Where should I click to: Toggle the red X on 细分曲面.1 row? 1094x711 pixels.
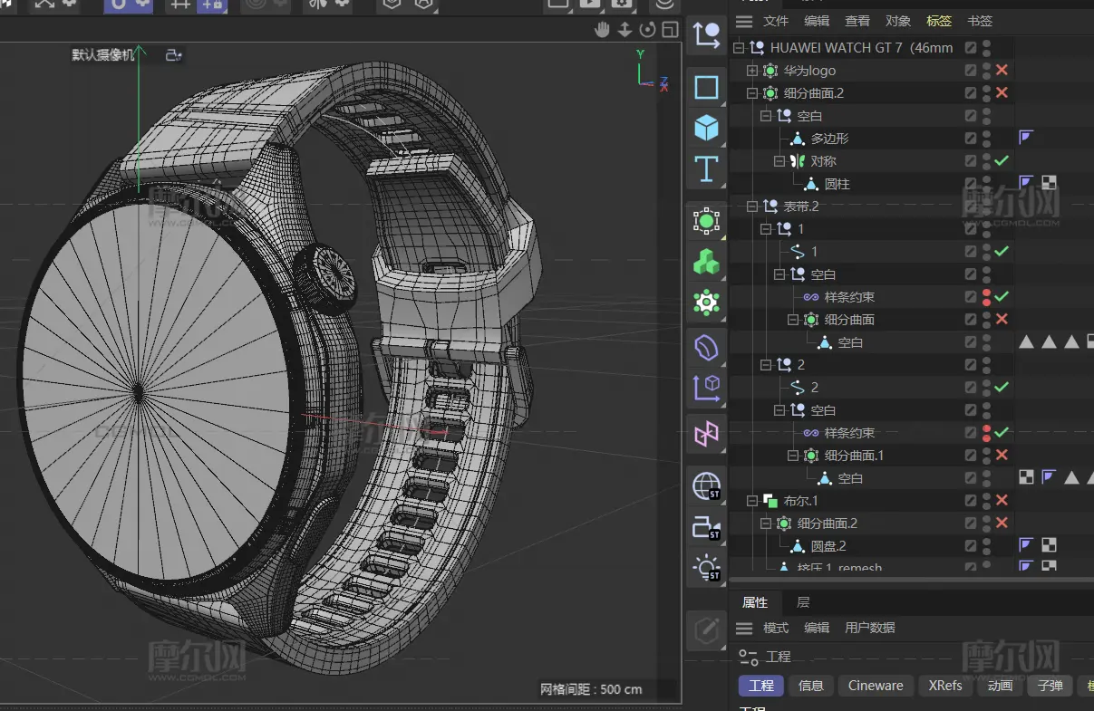tap(1002, 455)
